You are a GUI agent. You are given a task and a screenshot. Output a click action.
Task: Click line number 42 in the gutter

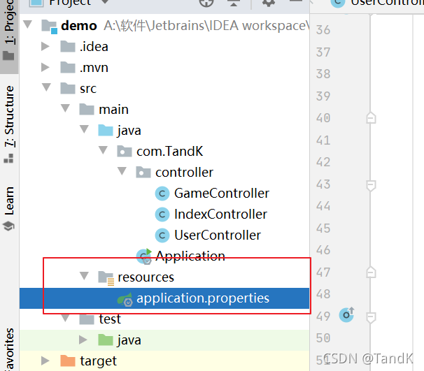tap(323, 162)
